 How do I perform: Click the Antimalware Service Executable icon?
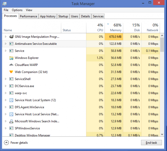11,44
